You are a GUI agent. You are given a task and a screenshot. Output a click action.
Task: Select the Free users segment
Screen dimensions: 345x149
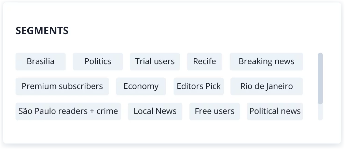tap(215, 111)
